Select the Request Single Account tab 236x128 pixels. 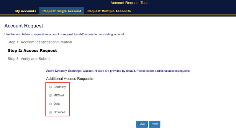click(x=62, y=11)
